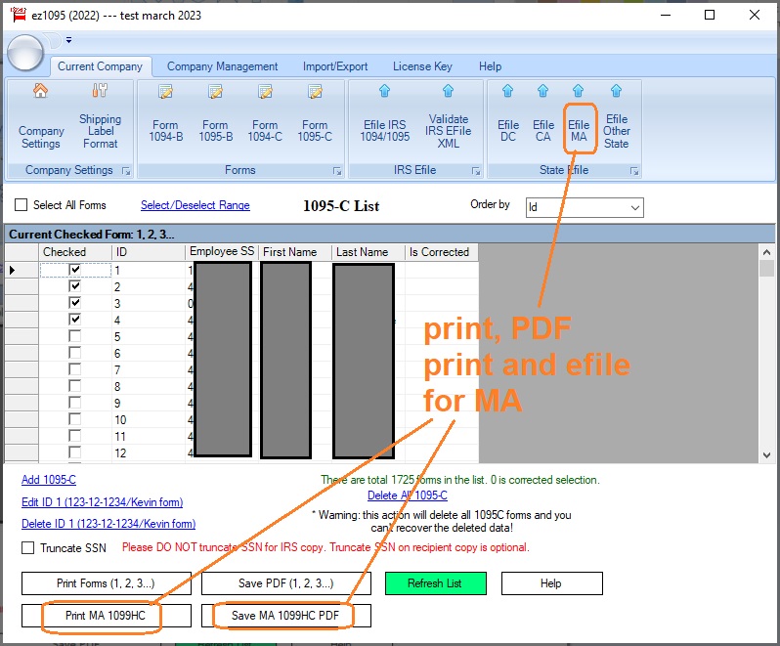The width and height of the screenshot is (780, 646).
Task: Expand IRS Efile group dialog launcher
Action: point(476,171)
